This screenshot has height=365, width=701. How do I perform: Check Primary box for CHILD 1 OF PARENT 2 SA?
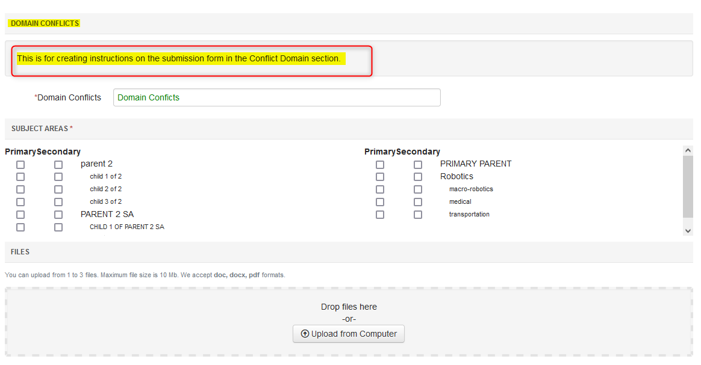click(20, 227)
